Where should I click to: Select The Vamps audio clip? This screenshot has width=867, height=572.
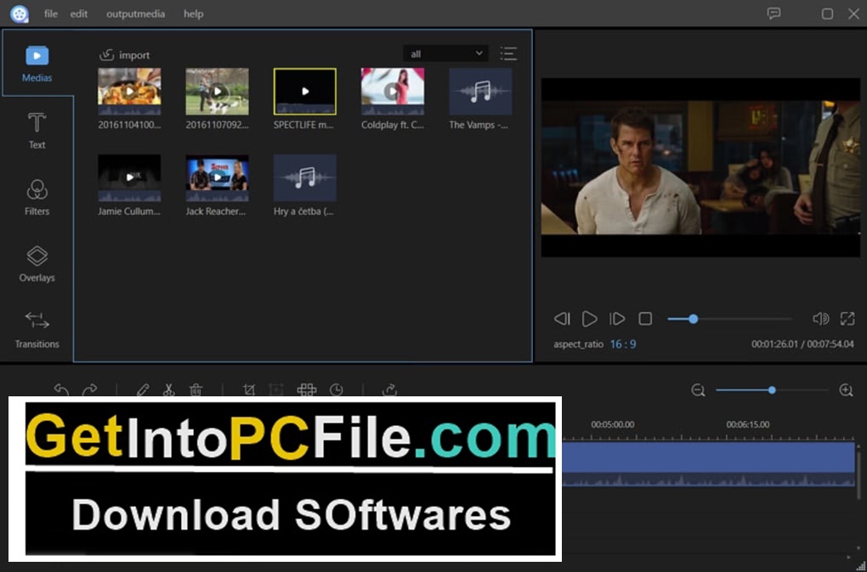click(x=480, y=91)
